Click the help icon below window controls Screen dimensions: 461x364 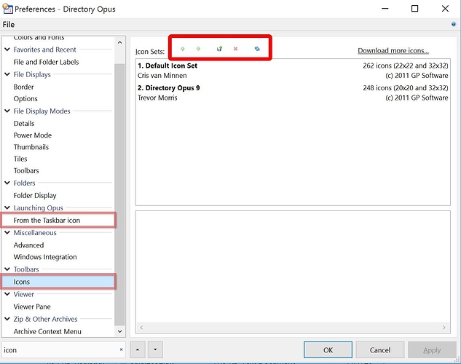pyautogui.click(x=454, y=24)
